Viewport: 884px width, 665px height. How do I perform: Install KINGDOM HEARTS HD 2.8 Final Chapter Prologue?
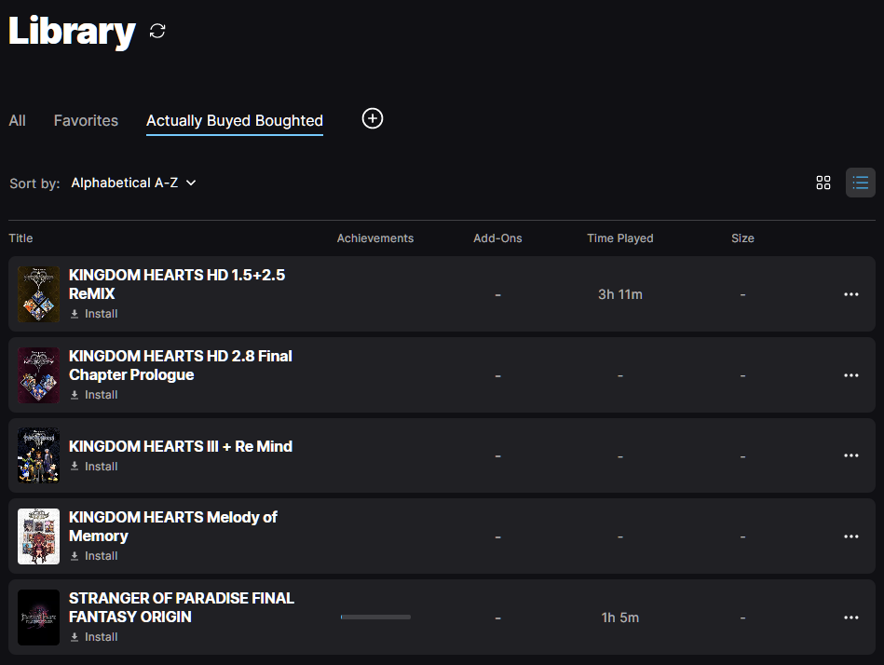93,395
